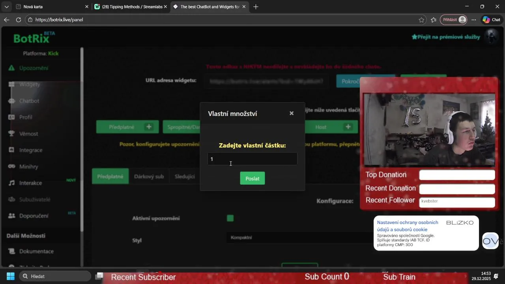Click the plus icon on Host button
The image size is (505, 284).
348,127
